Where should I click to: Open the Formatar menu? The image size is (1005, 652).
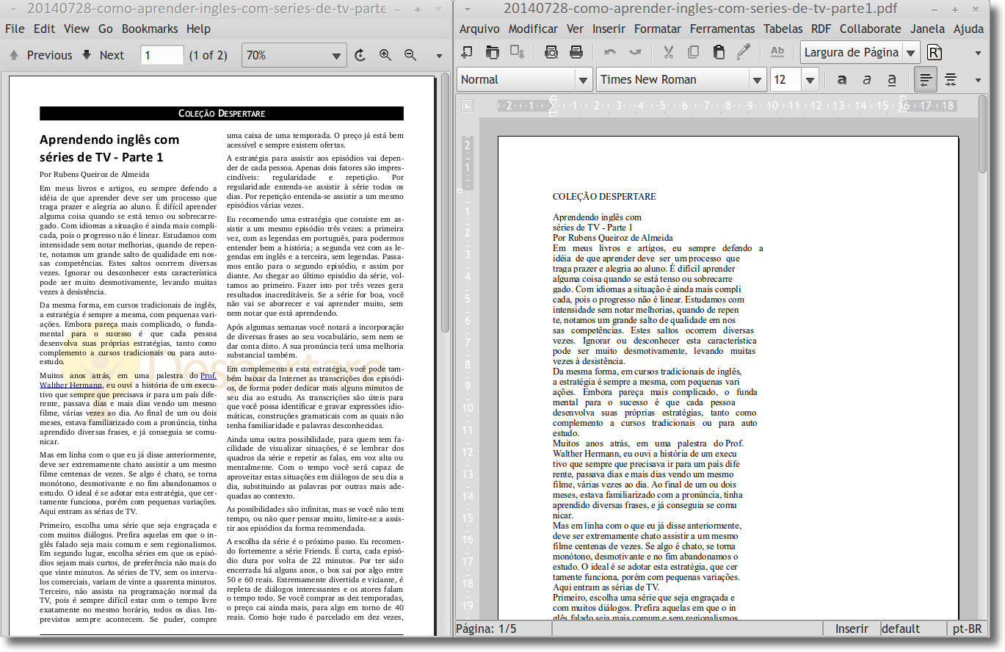click(x=658, y=29)
